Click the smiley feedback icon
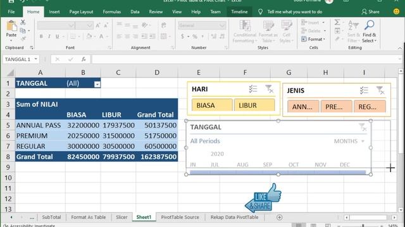 point(396,11)
